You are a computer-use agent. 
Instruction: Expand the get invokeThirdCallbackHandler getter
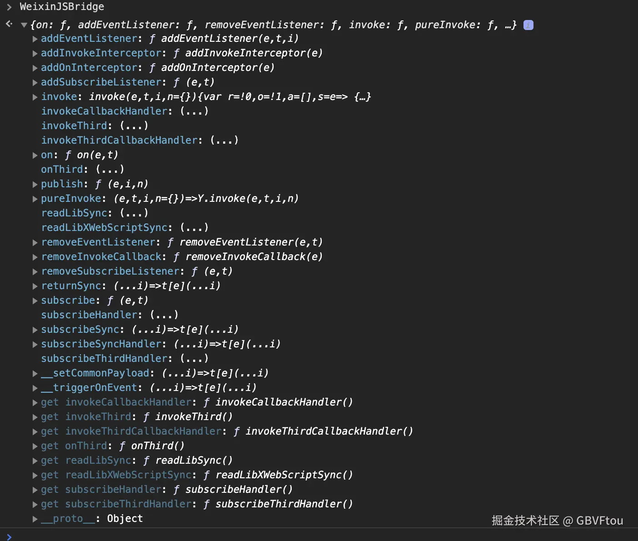(35, 432)
